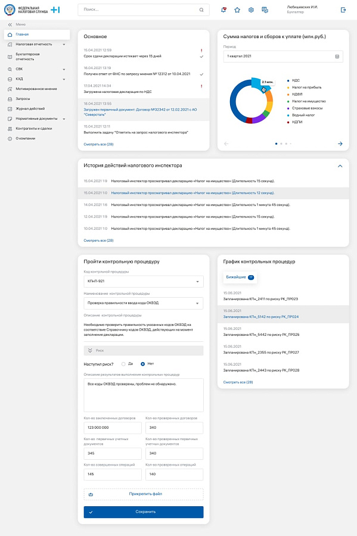Expand the Риск collapsible section

[144, 350]
